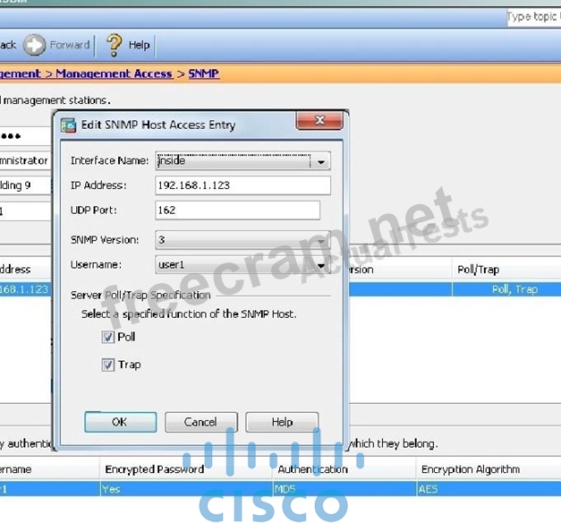Select the host row showing Poll, Trap

pyautogui.click(x=507, y=290)
